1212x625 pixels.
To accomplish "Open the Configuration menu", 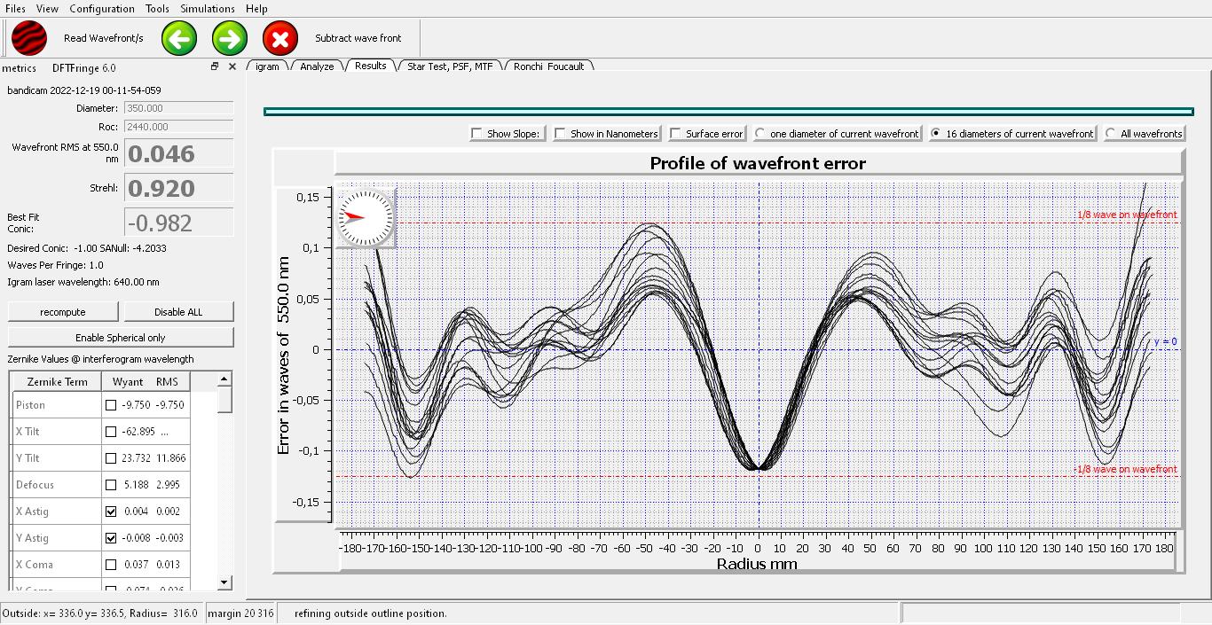I will coord(102,8).
